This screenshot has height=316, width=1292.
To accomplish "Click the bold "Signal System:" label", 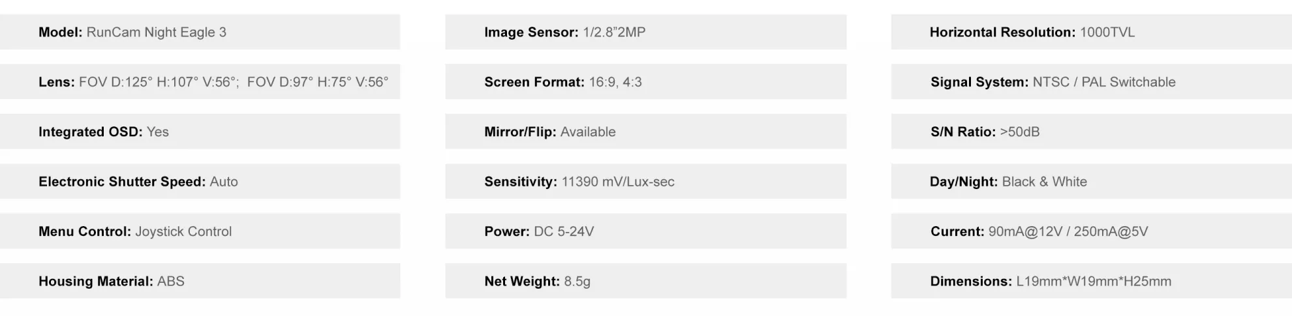I will pyautogui.click(x=979, y=82).
